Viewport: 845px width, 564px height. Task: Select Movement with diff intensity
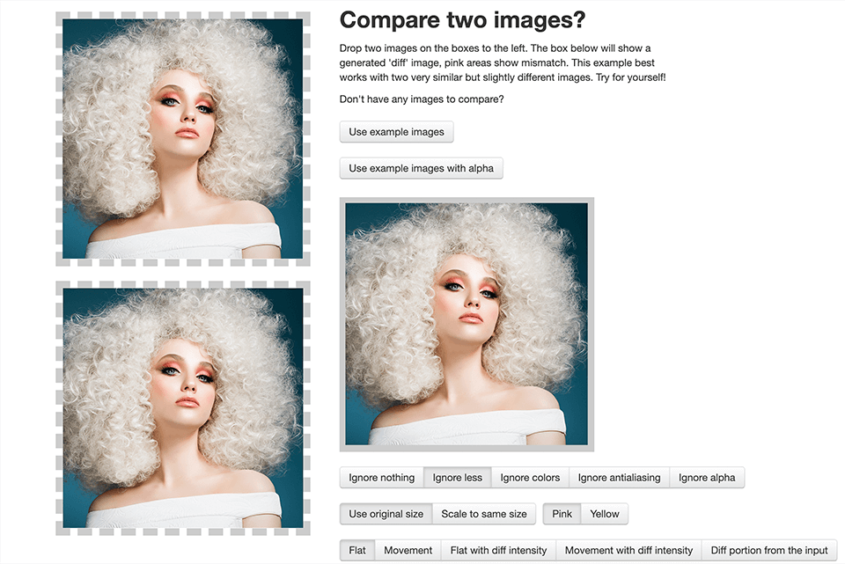[628, 550]
